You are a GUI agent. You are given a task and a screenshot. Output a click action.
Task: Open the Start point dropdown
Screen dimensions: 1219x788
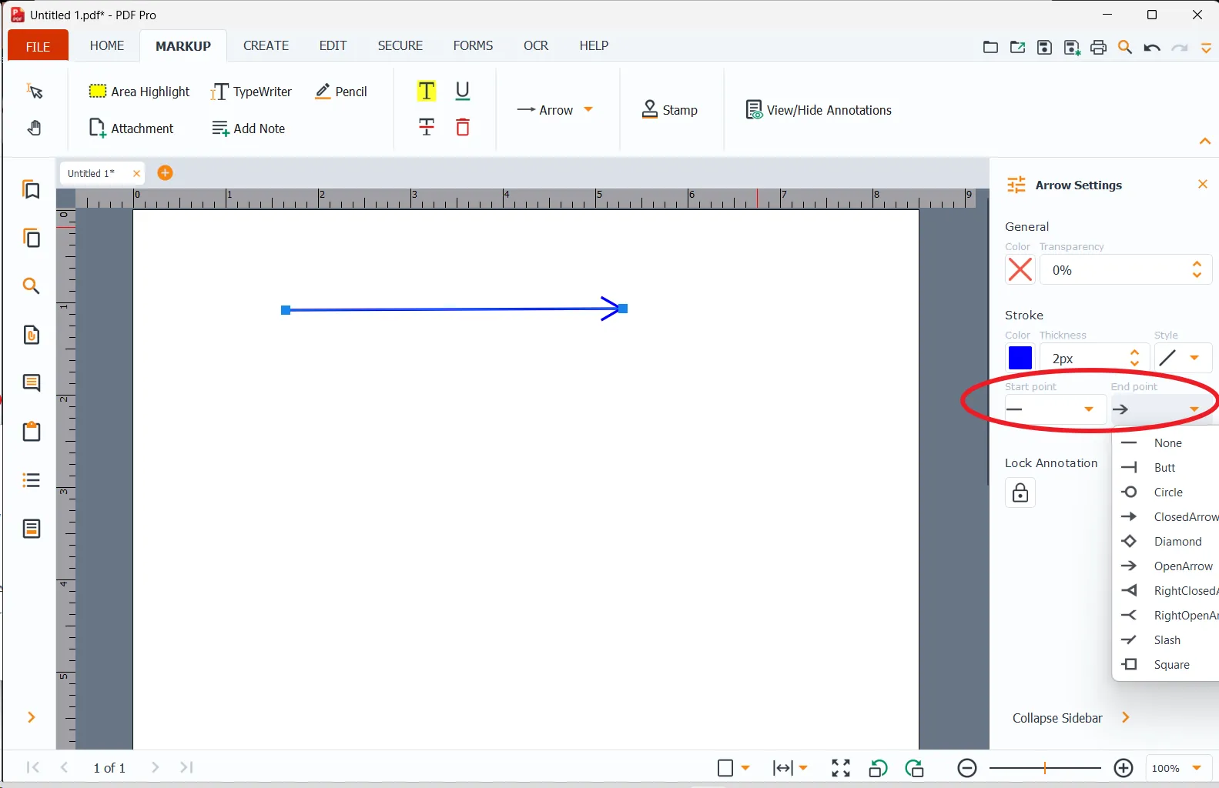(x=1056, y=409)
